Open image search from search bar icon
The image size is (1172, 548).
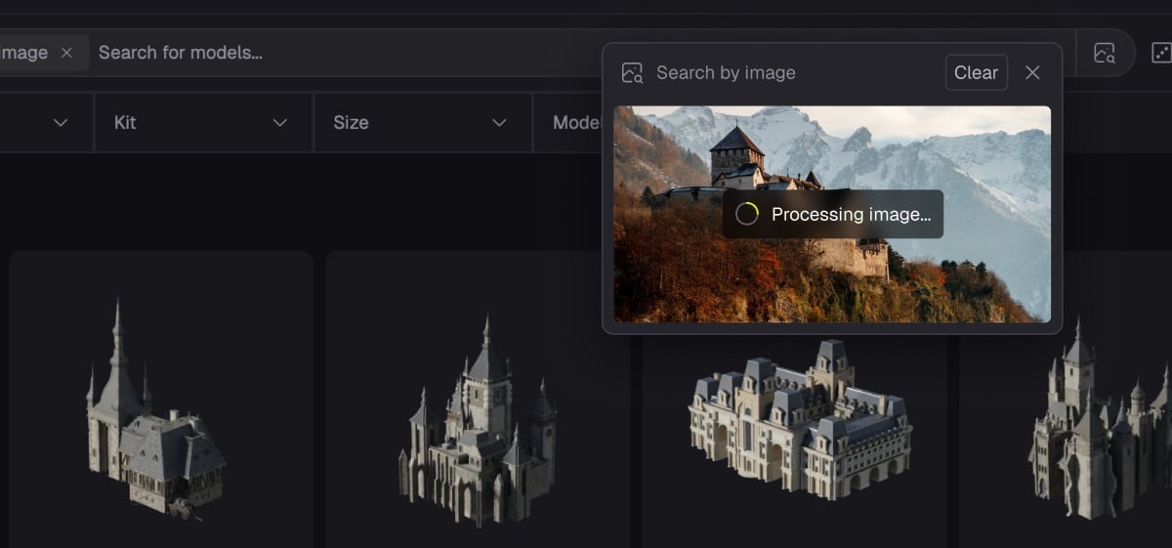tap(1105, 53)
